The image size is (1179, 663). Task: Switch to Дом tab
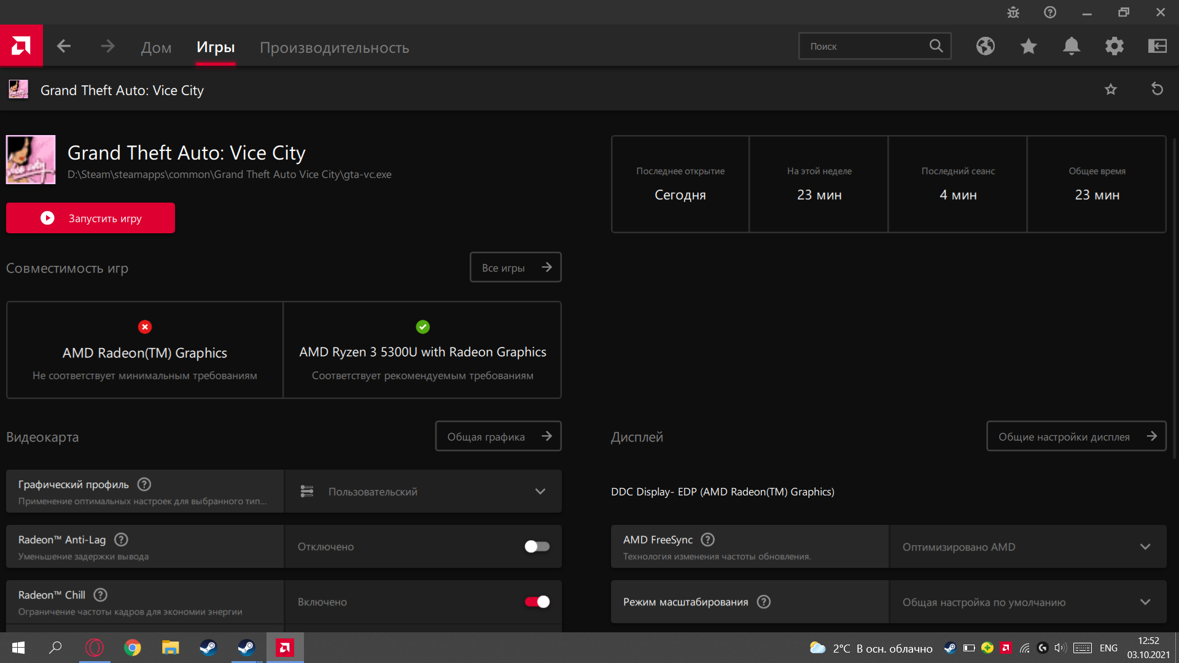click(x=156, y=47)
